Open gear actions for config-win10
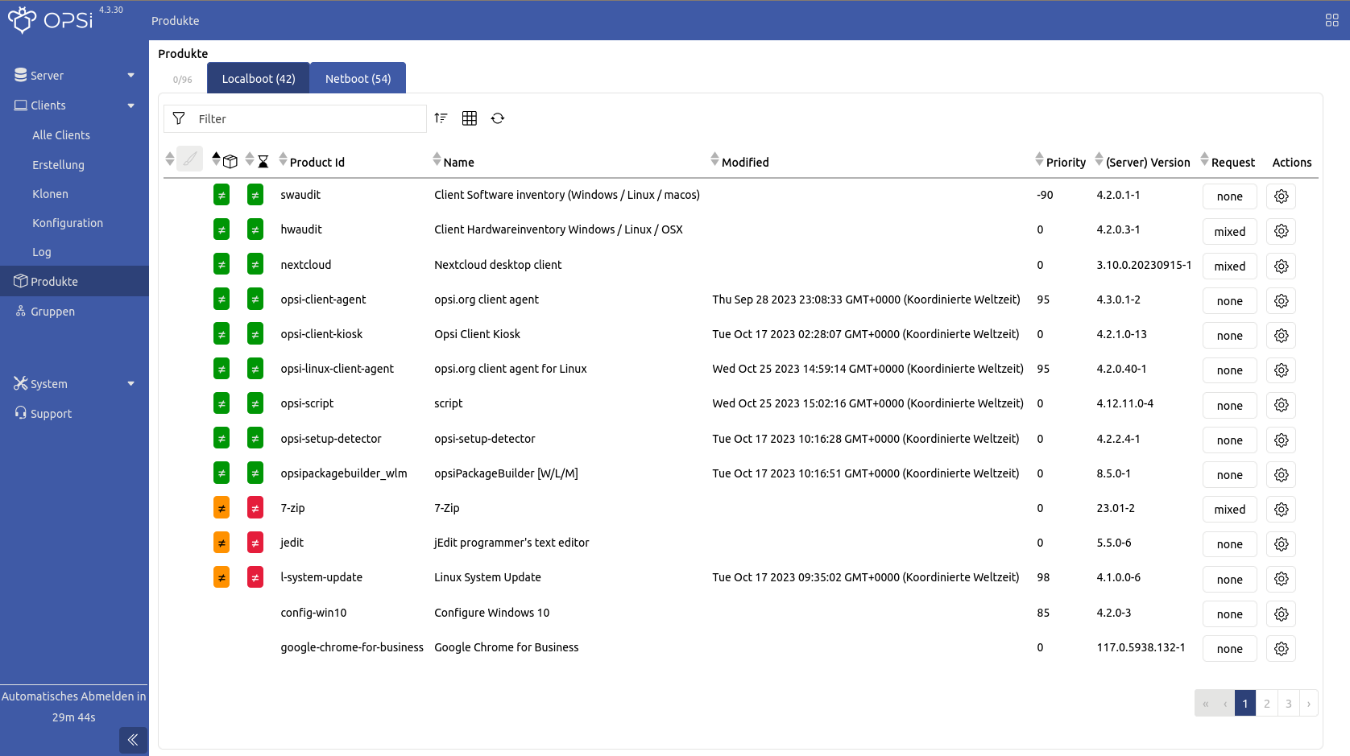1350x756 pixels. 1281,614
